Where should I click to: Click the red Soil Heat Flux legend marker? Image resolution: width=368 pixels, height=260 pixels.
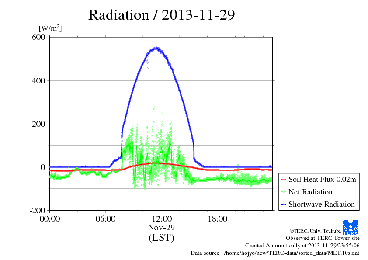(284, 180)
